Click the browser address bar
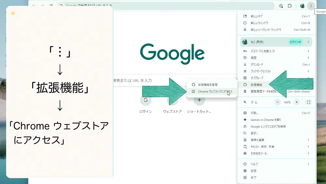 pyautogui.click(x=166, y=6)
